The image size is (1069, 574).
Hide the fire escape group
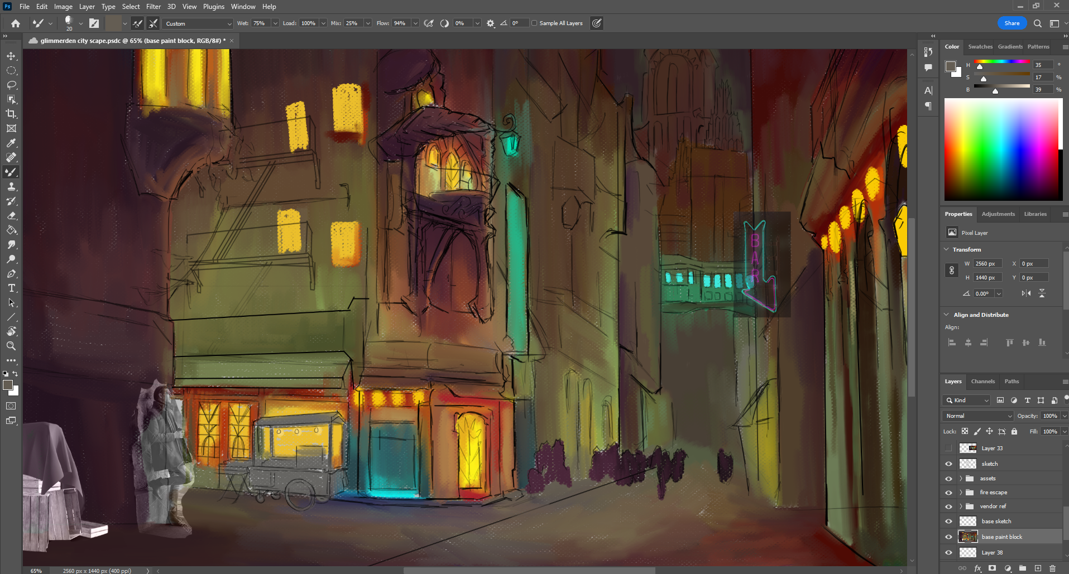click(948, 493)
